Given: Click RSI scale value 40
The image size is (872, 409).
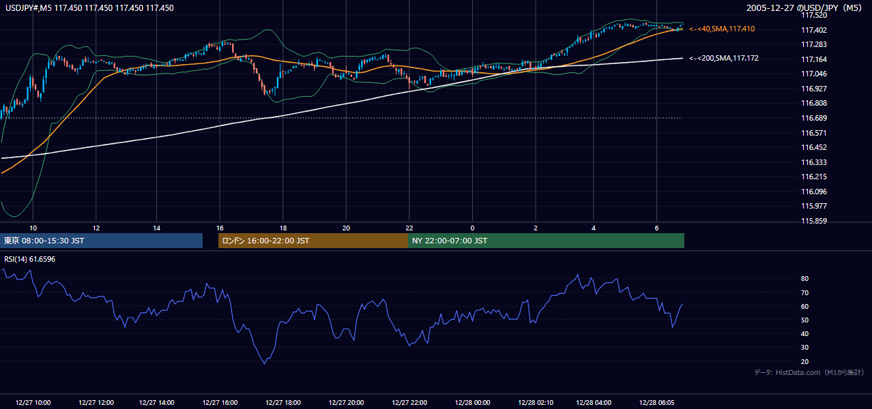Looking at the screenshot, I should (x=805, y=333).
